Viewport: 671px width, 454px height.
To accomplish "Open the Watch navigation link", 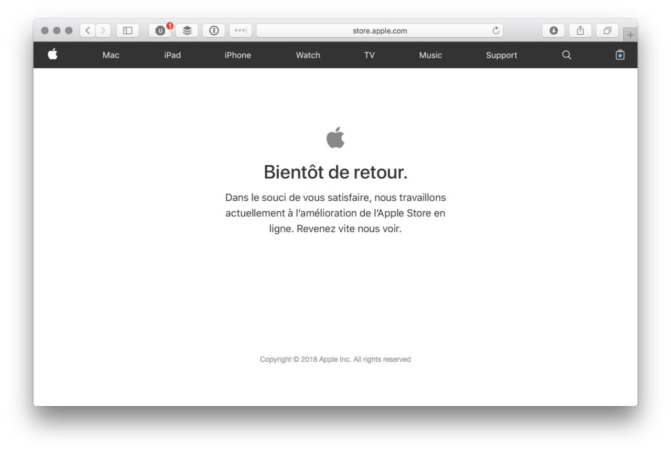I will click(x=308, y=55).
